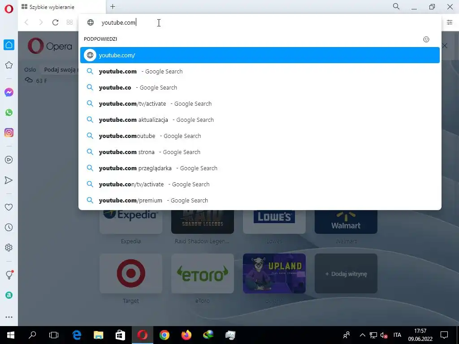Open the Lowes speed dial tile

pos(274,222)
